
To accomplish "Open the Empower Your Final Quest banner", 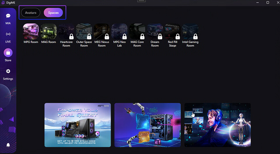I will [x=78, y=125].
